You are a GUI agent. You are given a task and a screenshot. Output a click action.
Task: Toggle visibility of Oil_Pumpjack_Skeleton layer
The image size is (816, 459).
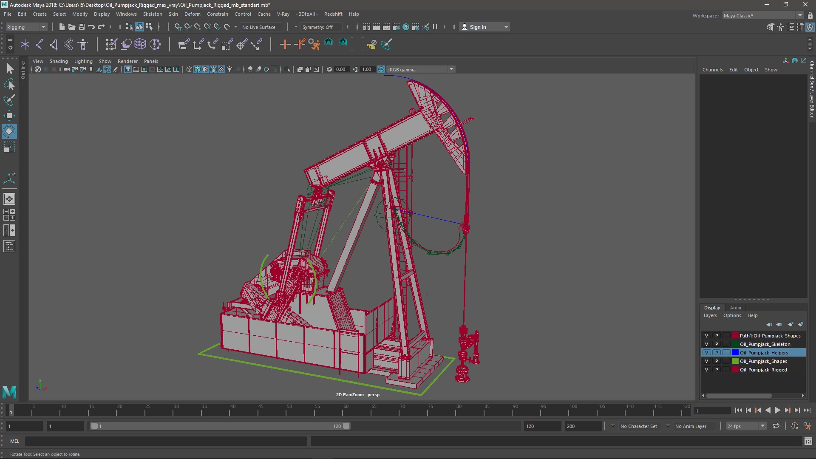click(x=707, y=344)
